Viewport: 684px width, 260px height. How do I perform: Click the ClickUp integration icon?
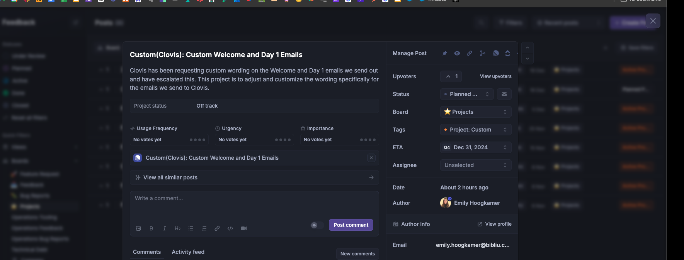(508, 53)
